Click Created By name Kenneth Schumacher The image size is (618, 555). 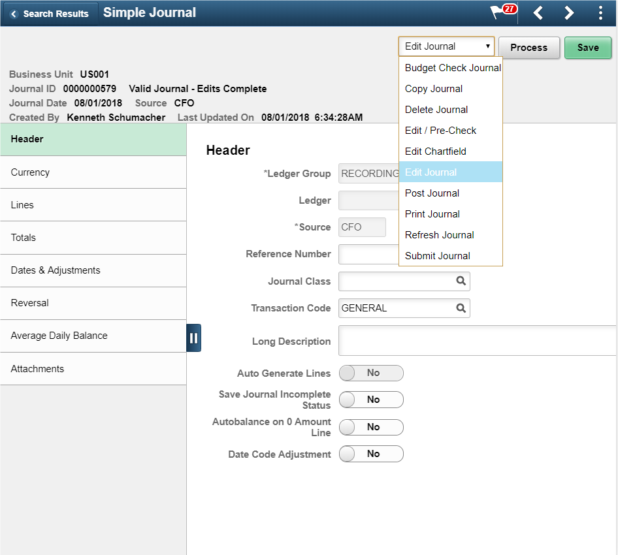point(116,118)
